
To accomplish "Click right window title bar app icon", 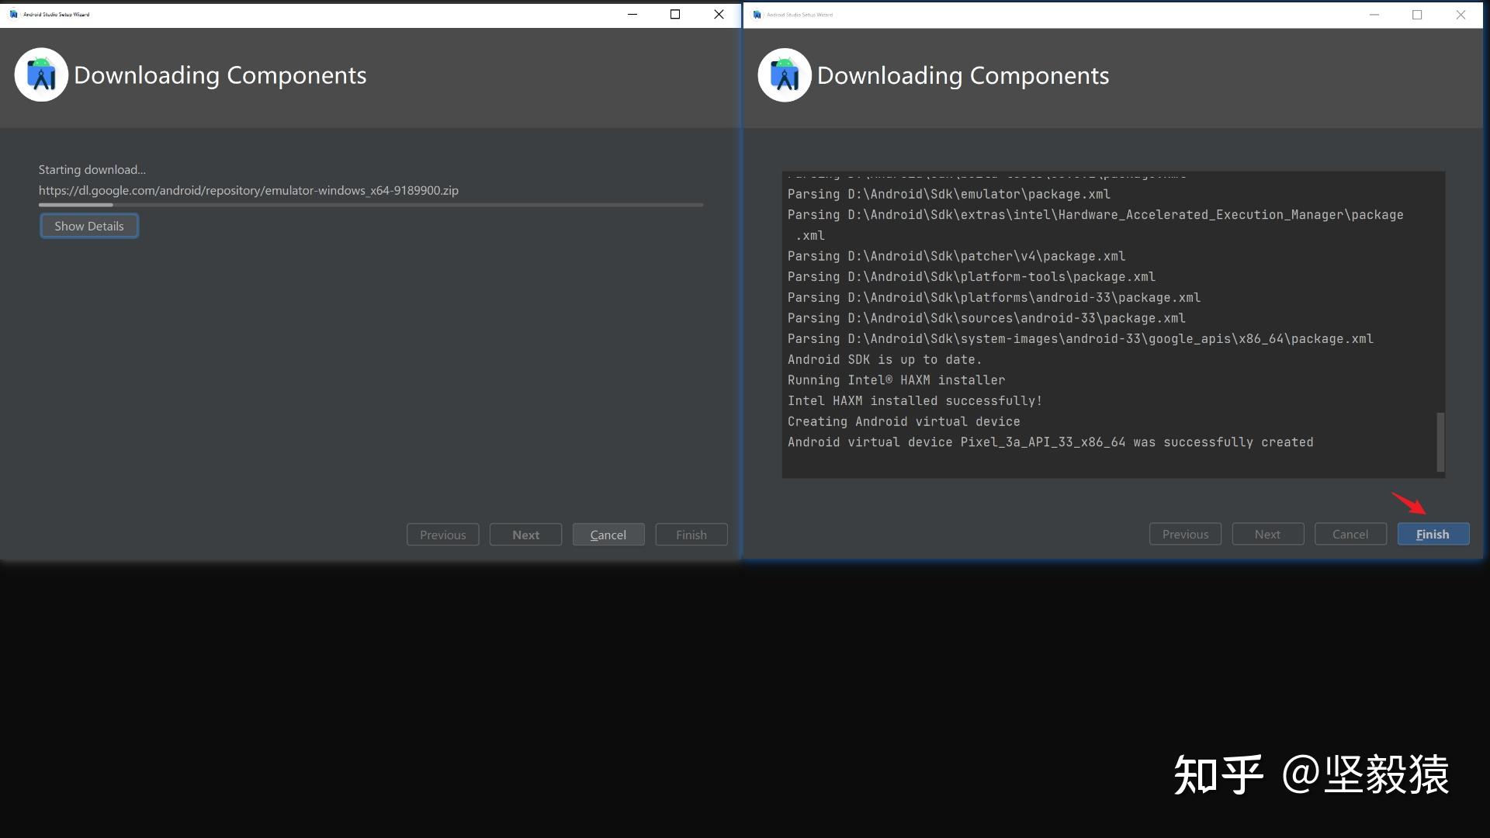I will pyautogui.click(x=757, y=14).
